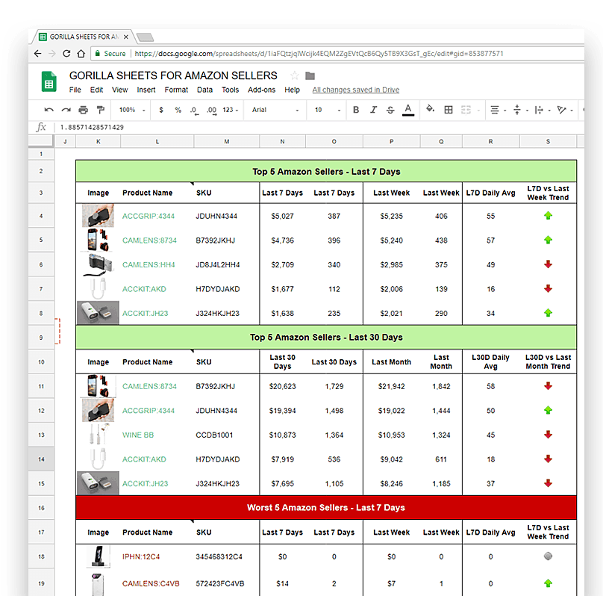Open the Insert menu
603x596 pixels.
click(146, 90)
